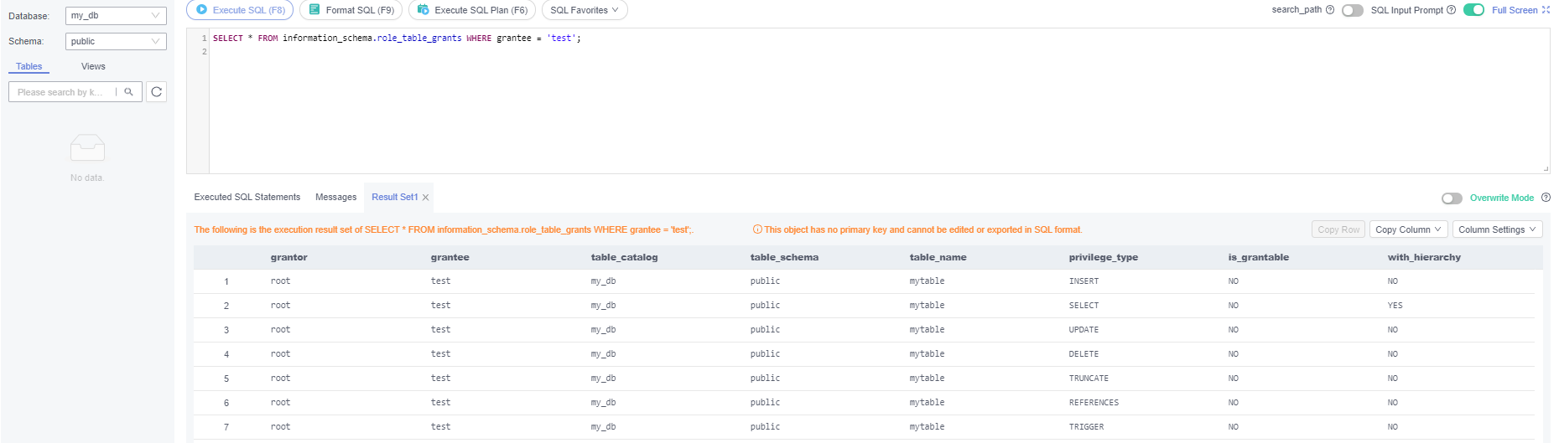Close the Result Set1 tab

[426, 198]
